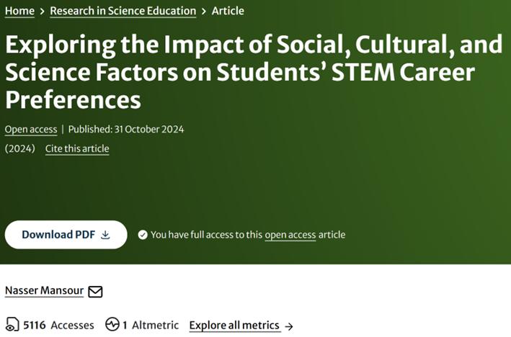Image resolution: width=511 pixels, height=337 pixels.
Task: Click the Altmetric pulse icon
Action: click(112, 325)
